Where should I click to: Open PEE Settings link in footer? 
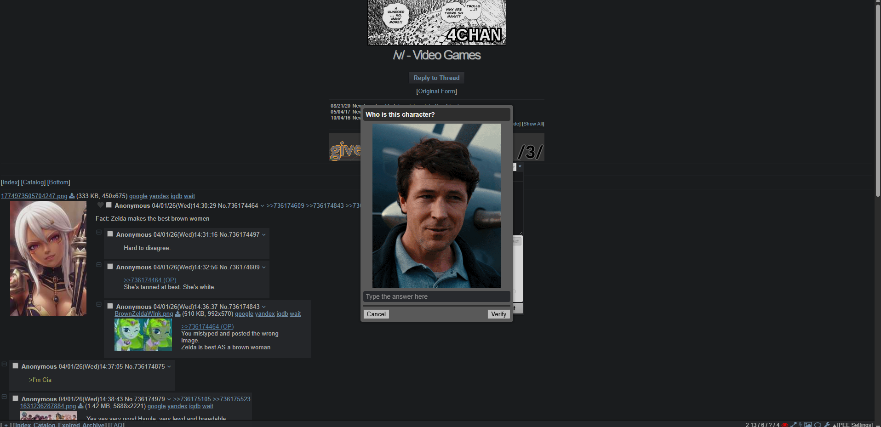tap(855, 425)
